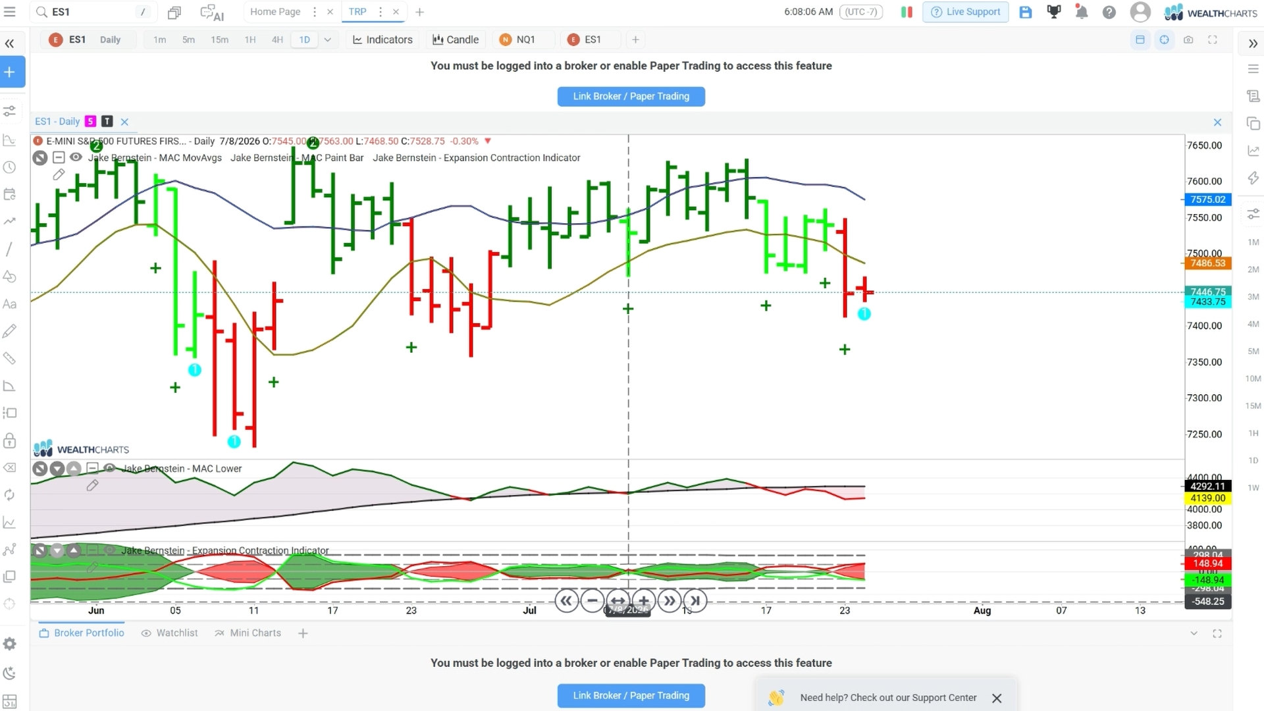Expand the timeframe dropdown arrow

(x=327, y=39)
